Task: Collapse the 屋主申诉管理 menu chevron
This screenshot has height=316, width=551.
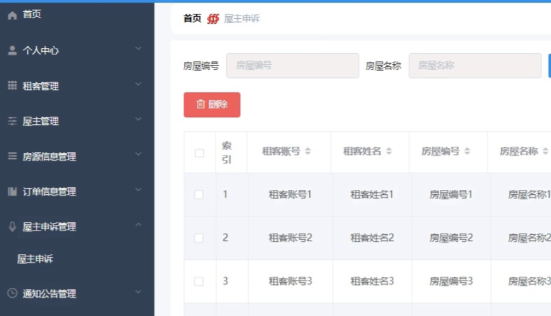Action: [139, 224]
